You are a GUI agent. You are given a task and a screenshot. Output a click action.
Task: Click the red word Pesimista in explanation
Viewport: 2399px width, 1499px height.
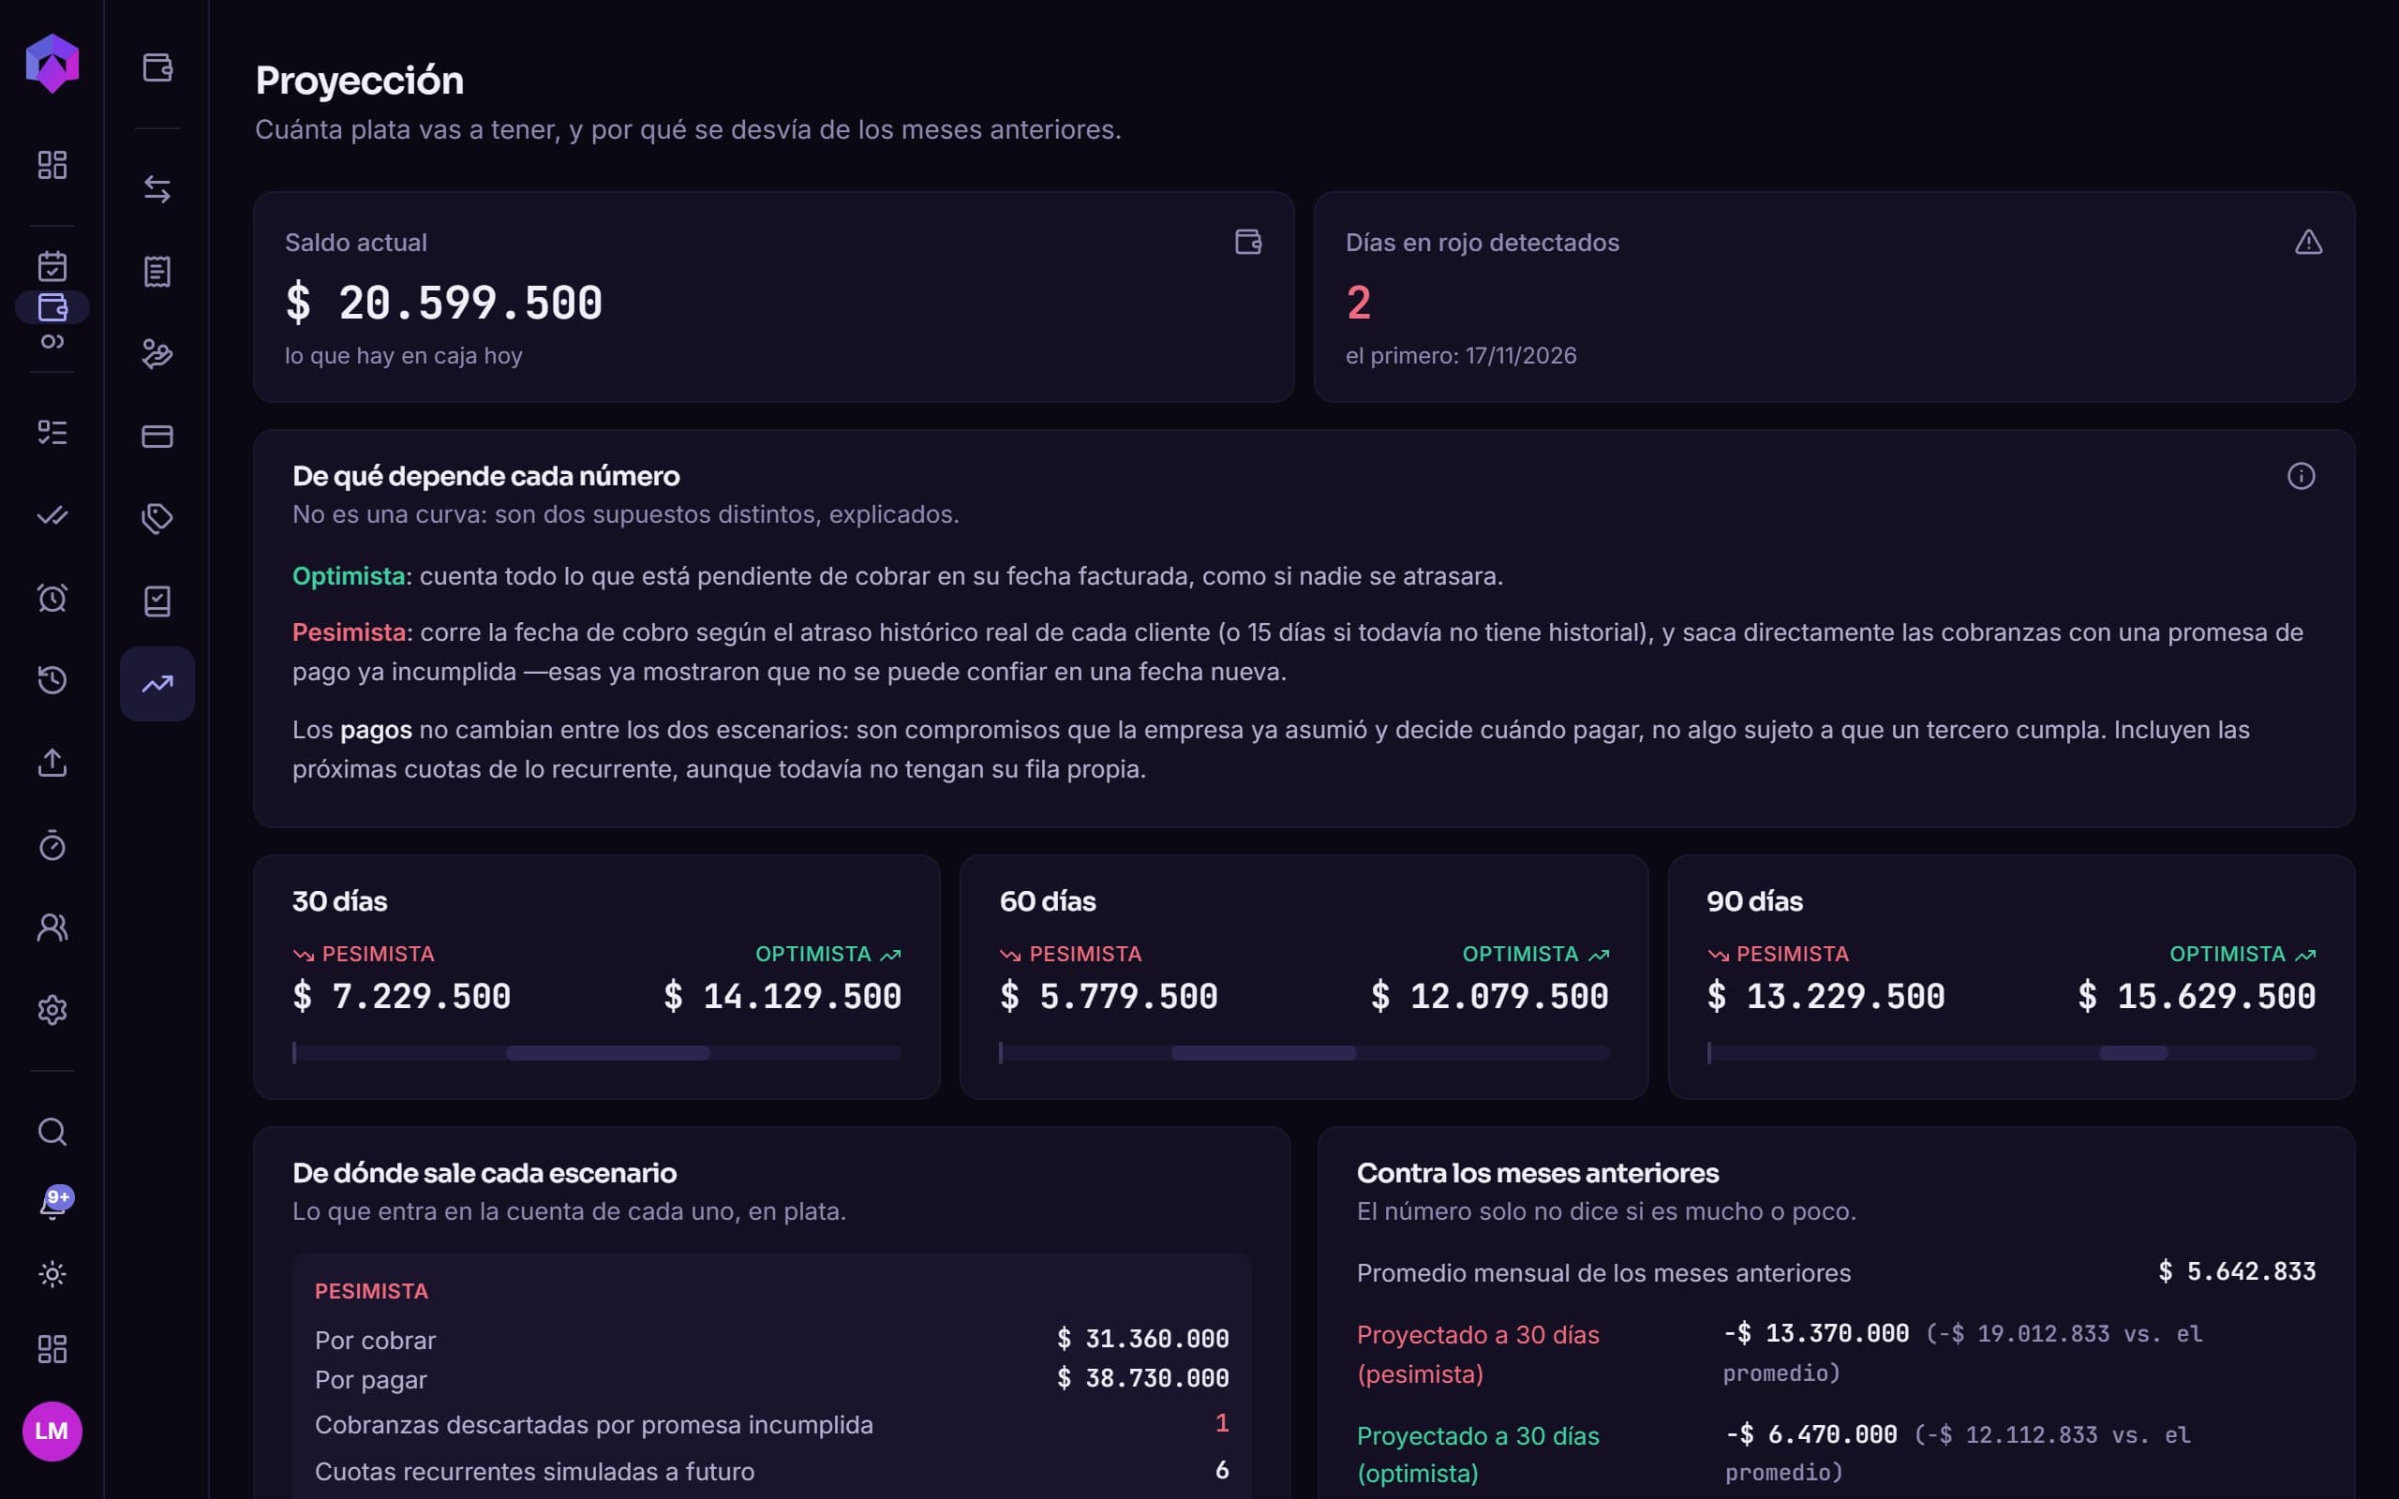pos(349,632)
